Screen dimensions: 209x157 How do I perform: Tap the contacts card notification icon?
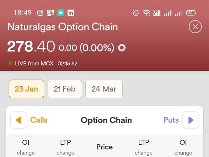(x=50, y=13)
